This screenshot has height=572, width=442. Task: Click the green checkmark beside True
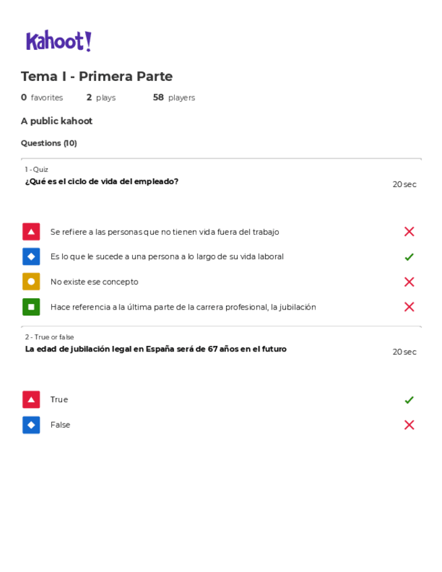coord(409,400)
